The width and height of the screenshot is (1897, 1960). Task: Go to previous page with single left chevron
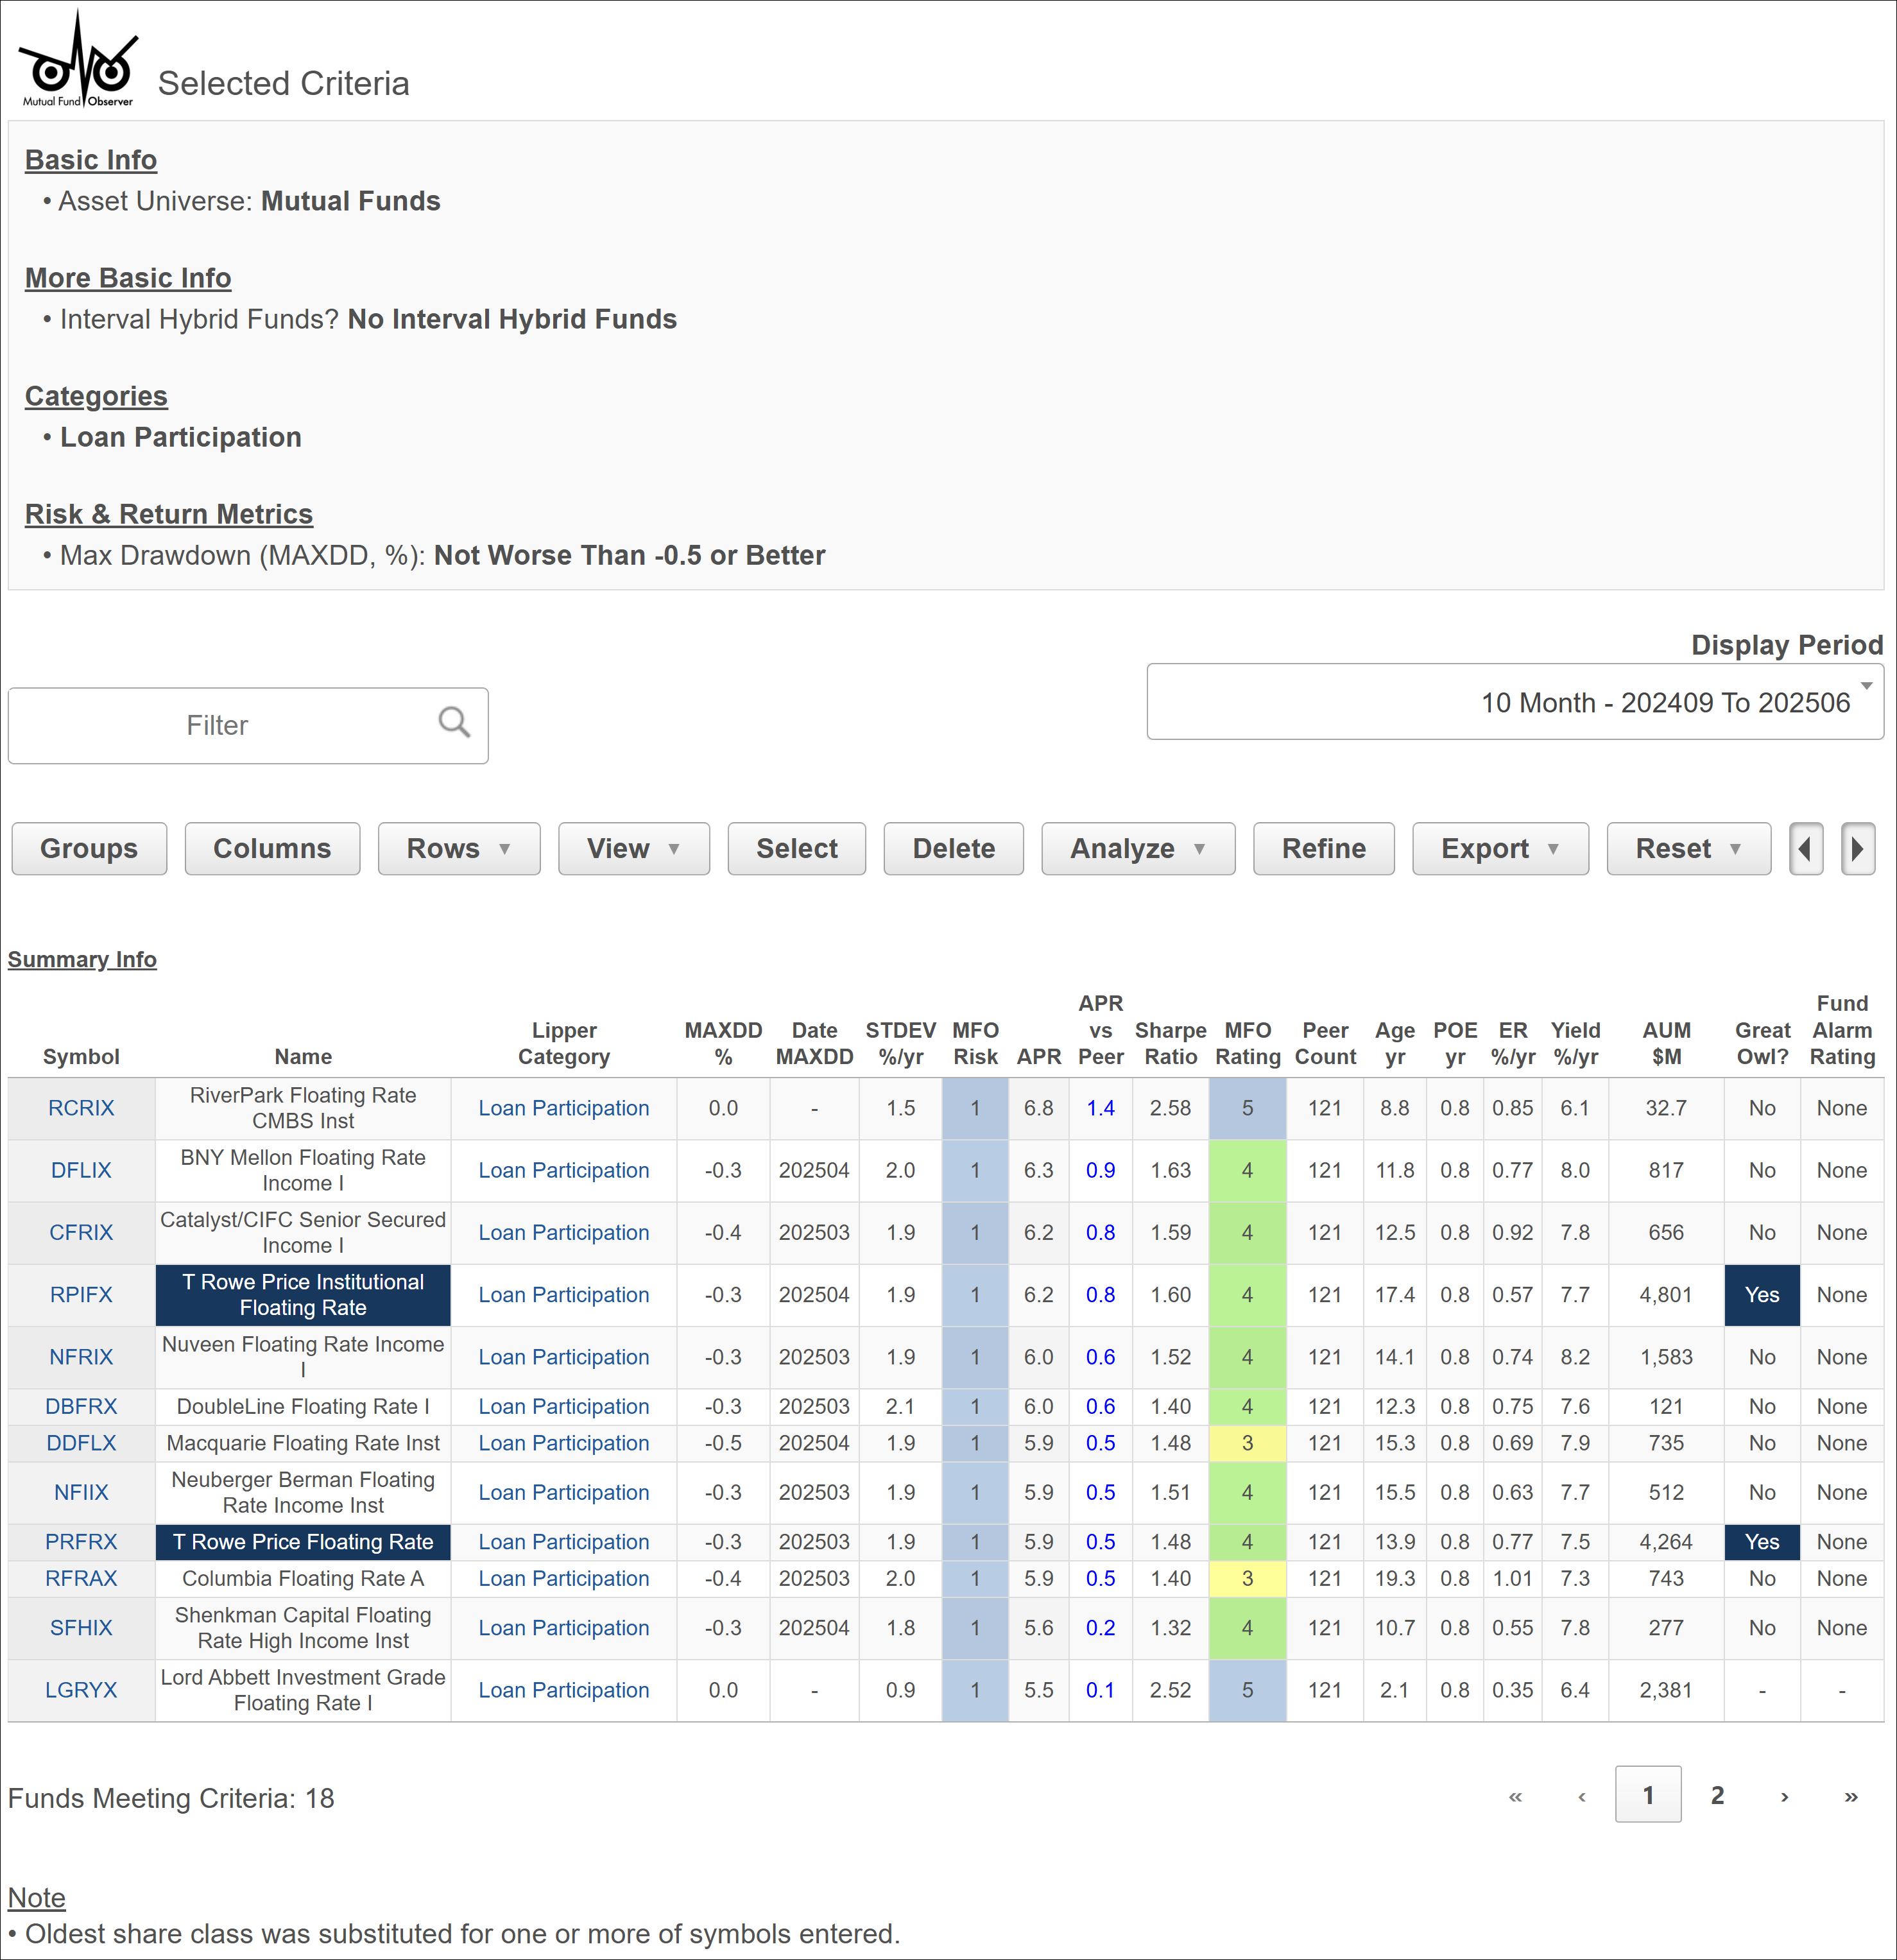click(x=1582, y=1797)
